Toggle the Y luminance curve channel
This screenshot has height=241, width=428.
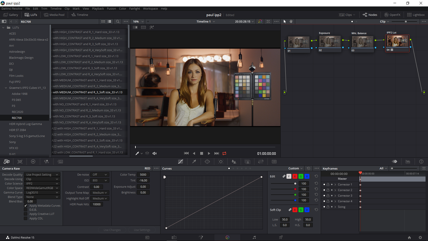point(289,176)
